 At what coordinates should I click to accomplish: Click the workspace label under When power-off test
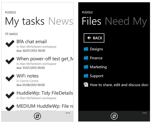[36, 64]
